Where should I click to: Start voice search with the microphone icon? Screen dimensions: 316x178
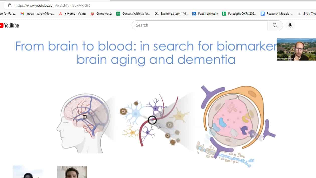tap(290, 25)
